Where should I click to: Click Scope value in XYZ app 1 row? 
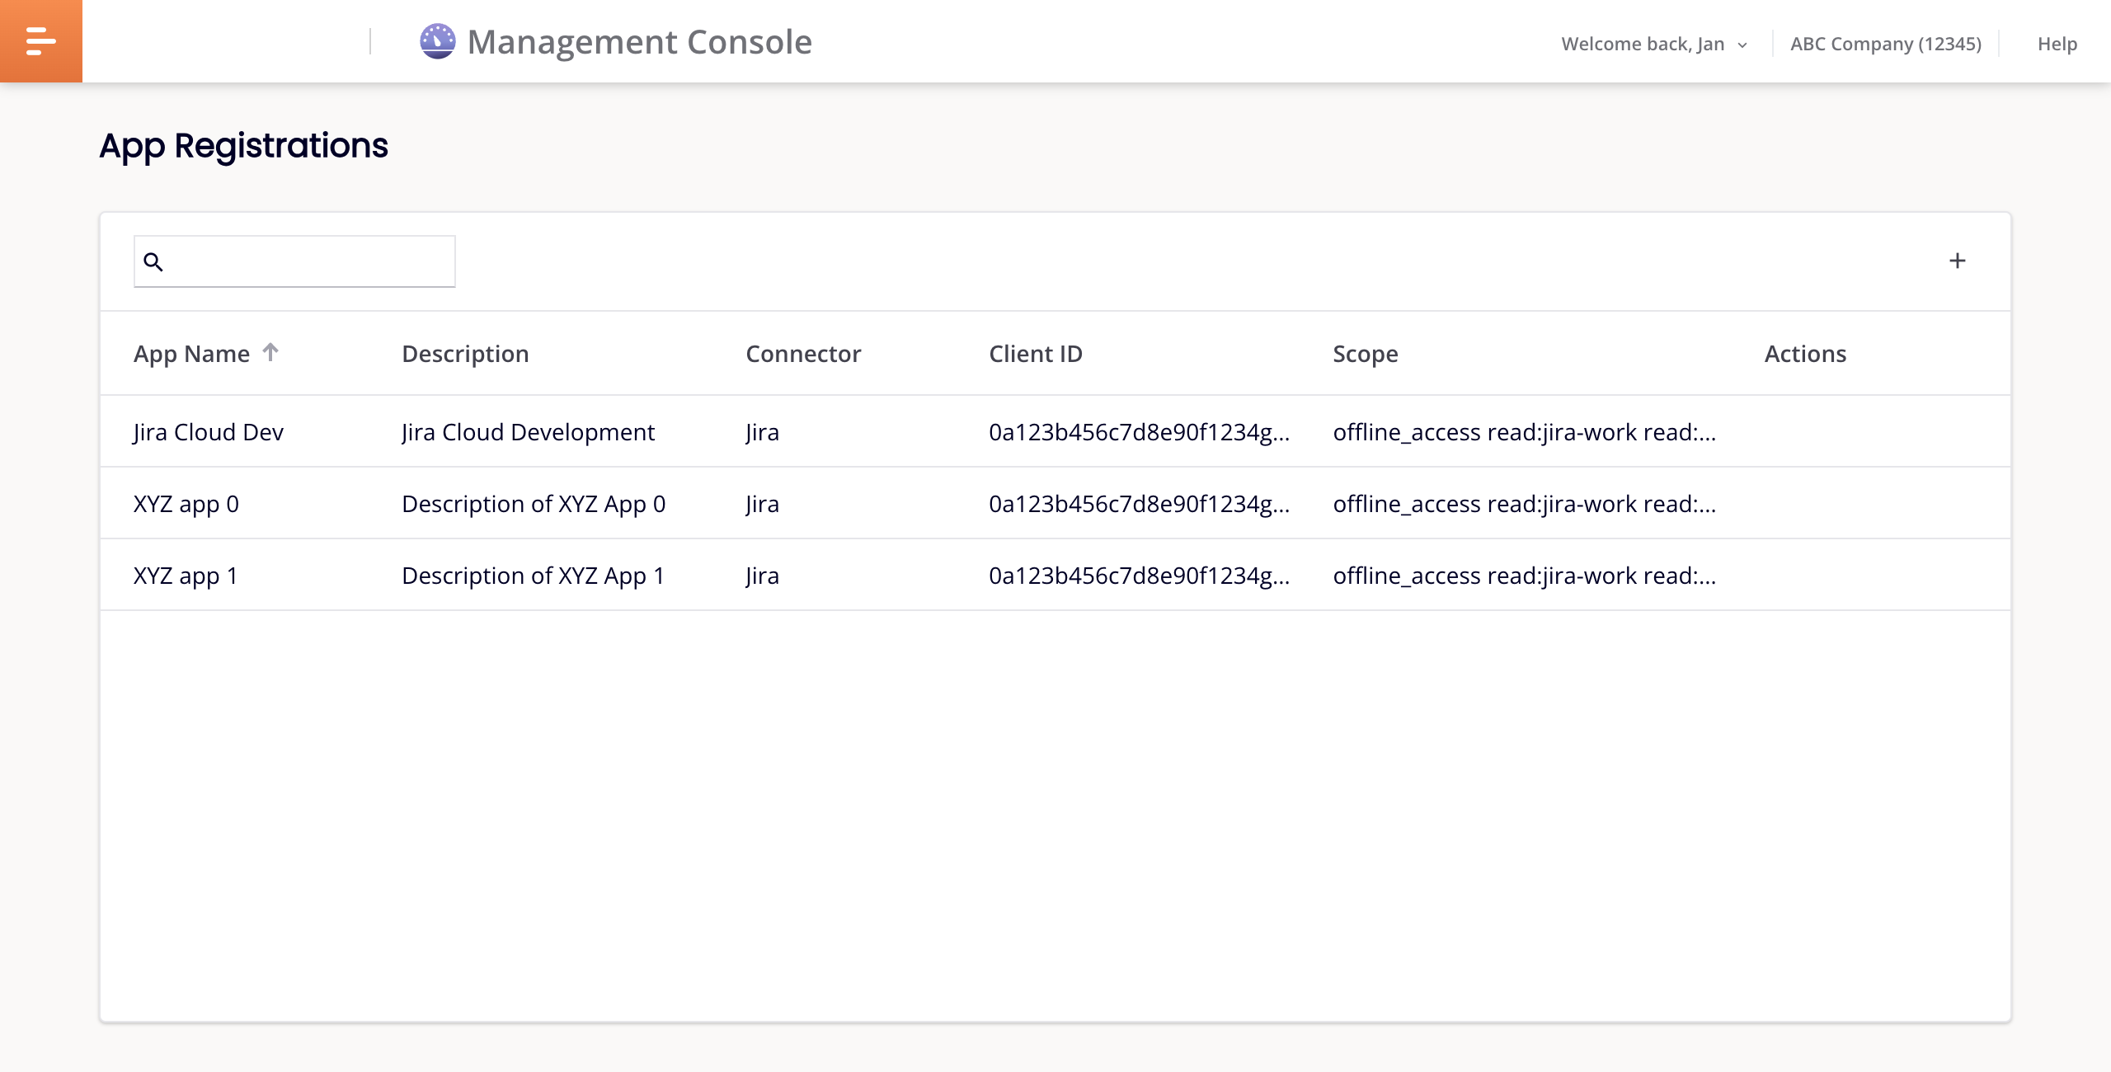1524,576
